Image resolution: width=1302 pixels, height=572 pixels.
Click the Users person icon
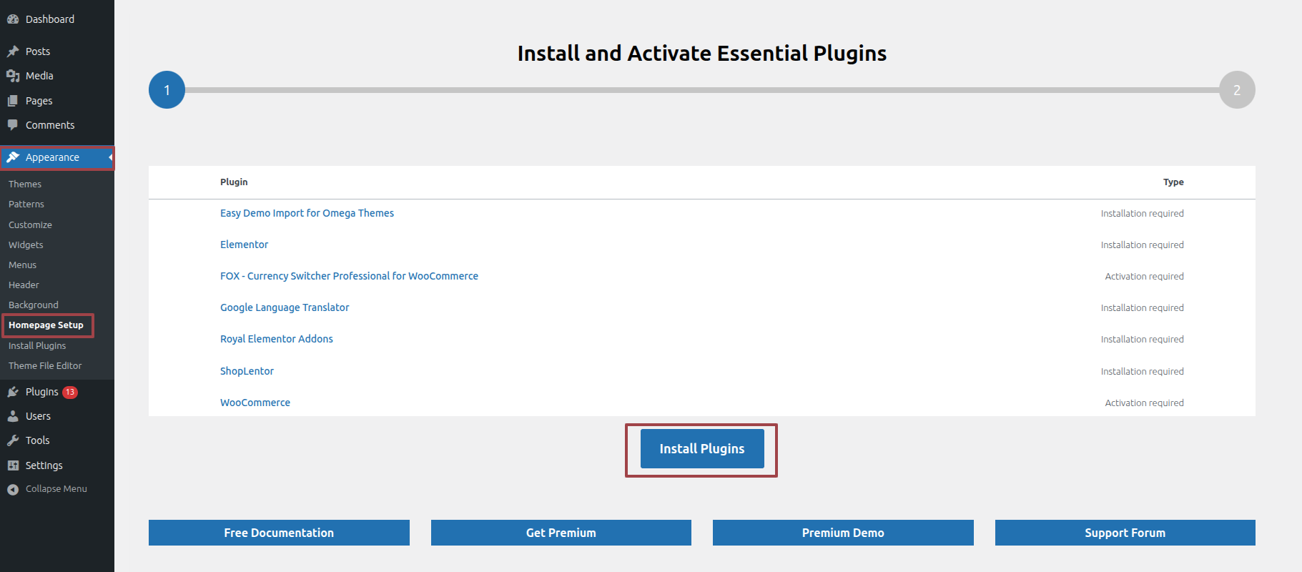(13, 416)
